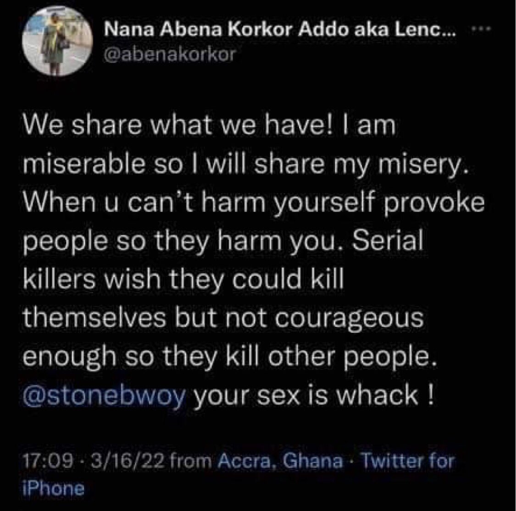Click Nana Abena Korkor's profile picture
Screen dimensions: 516x511
(55, 39)
